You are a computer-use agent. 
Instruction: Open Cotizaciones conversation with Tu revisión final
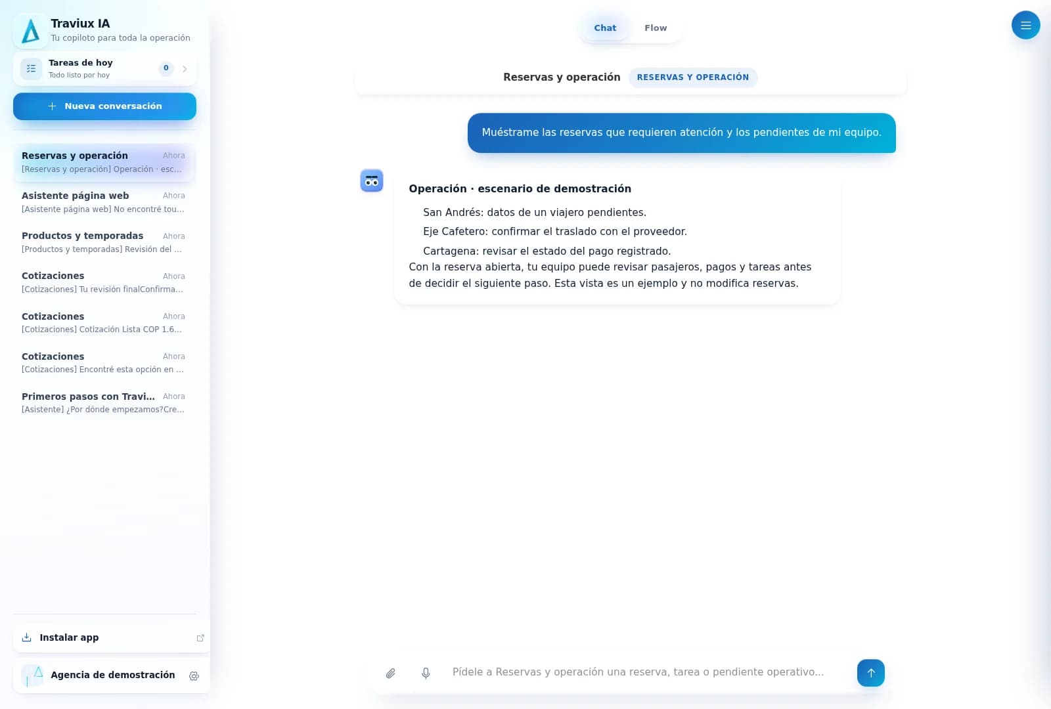coord(104,282)
